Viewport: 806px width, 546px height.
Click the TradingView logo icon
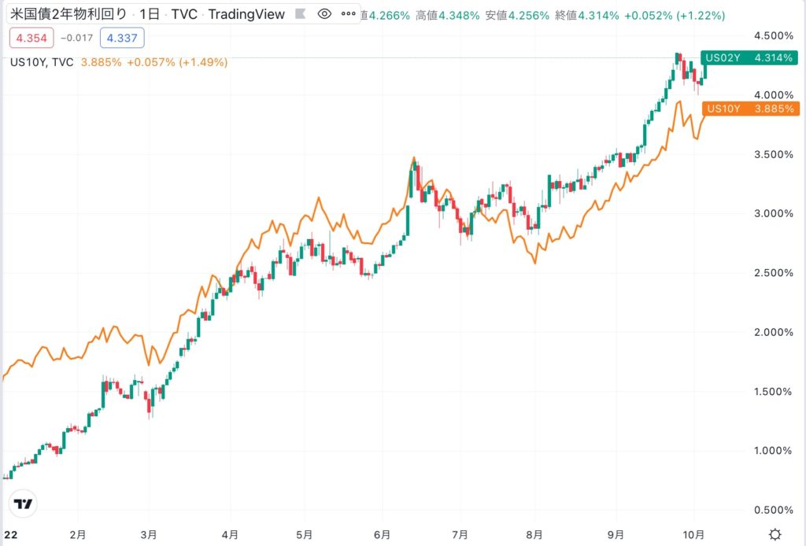point(24,504)
